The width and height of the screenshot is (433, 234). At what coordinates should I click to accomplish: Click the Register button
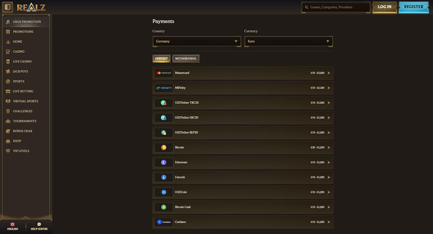click(x=413, y=7)
